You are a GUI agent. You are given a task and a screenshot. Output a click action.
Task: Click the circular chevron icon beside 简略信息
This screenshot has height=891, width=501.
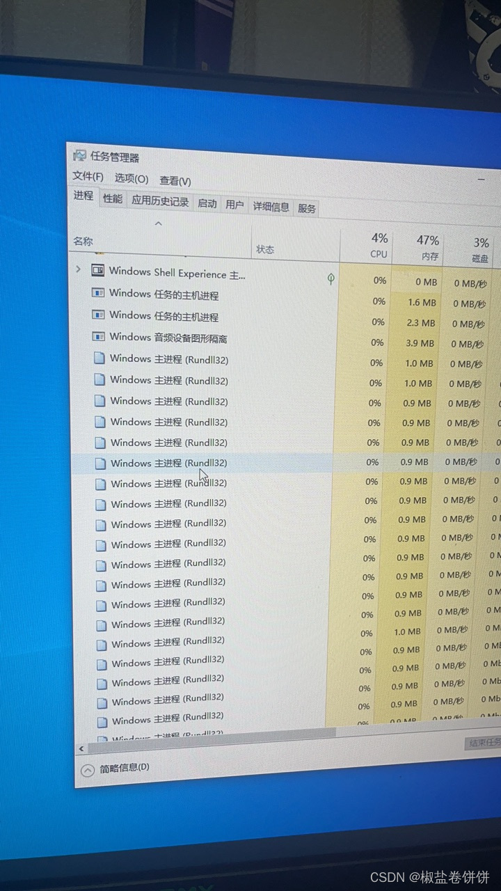pos(88,770)
